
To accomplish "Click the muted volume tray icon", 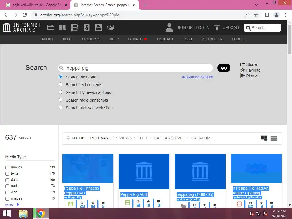I will 251,214.
